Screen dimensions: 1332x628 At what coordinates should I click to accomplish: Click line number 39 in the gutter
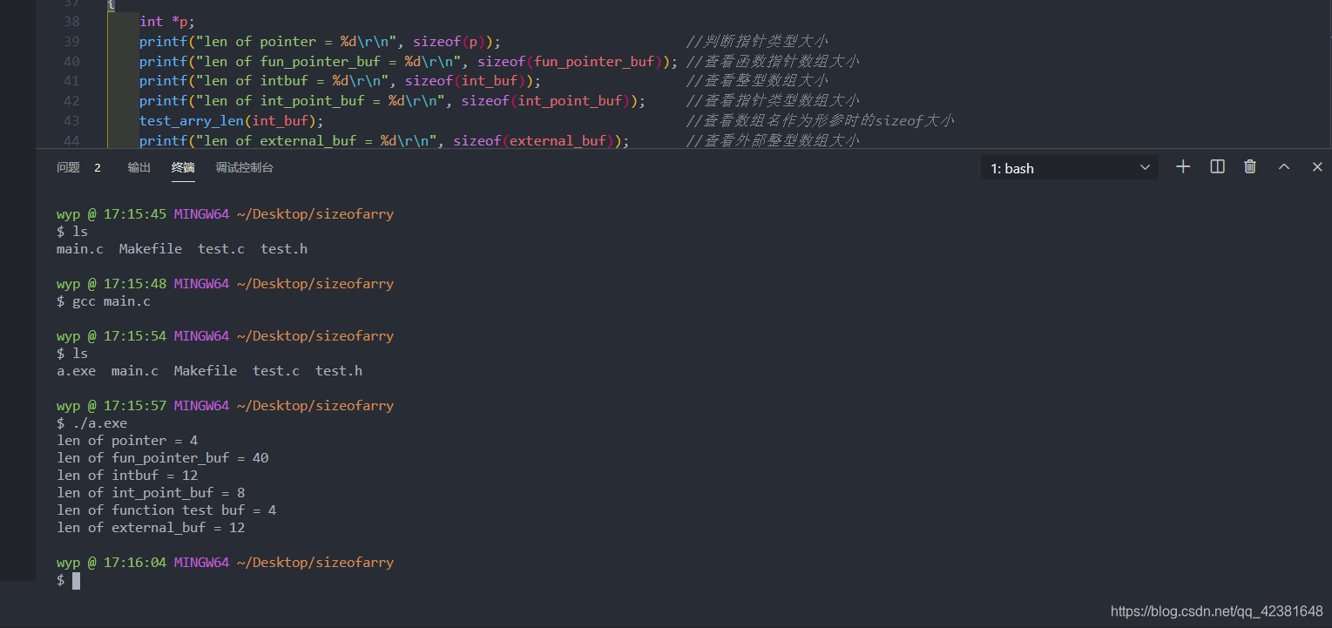[x=71, y=41]
